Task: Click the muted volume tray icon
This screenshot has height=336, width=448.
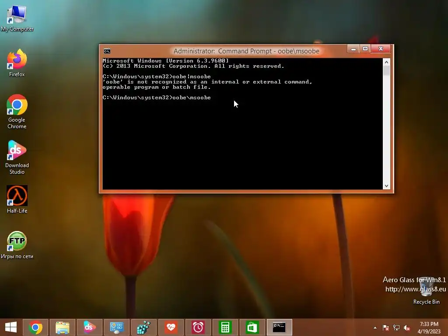Action: (407, 328)
